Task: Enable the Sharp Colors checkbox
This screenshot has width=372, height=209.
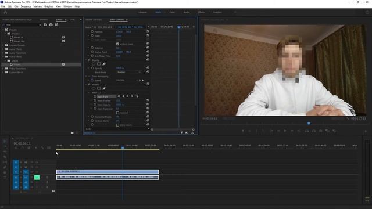Action: [117, 125]
